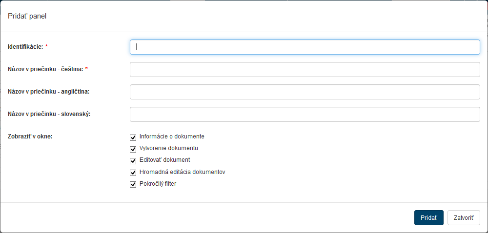
Task: Click the Zobraziť v okne label
Action: 30,136
